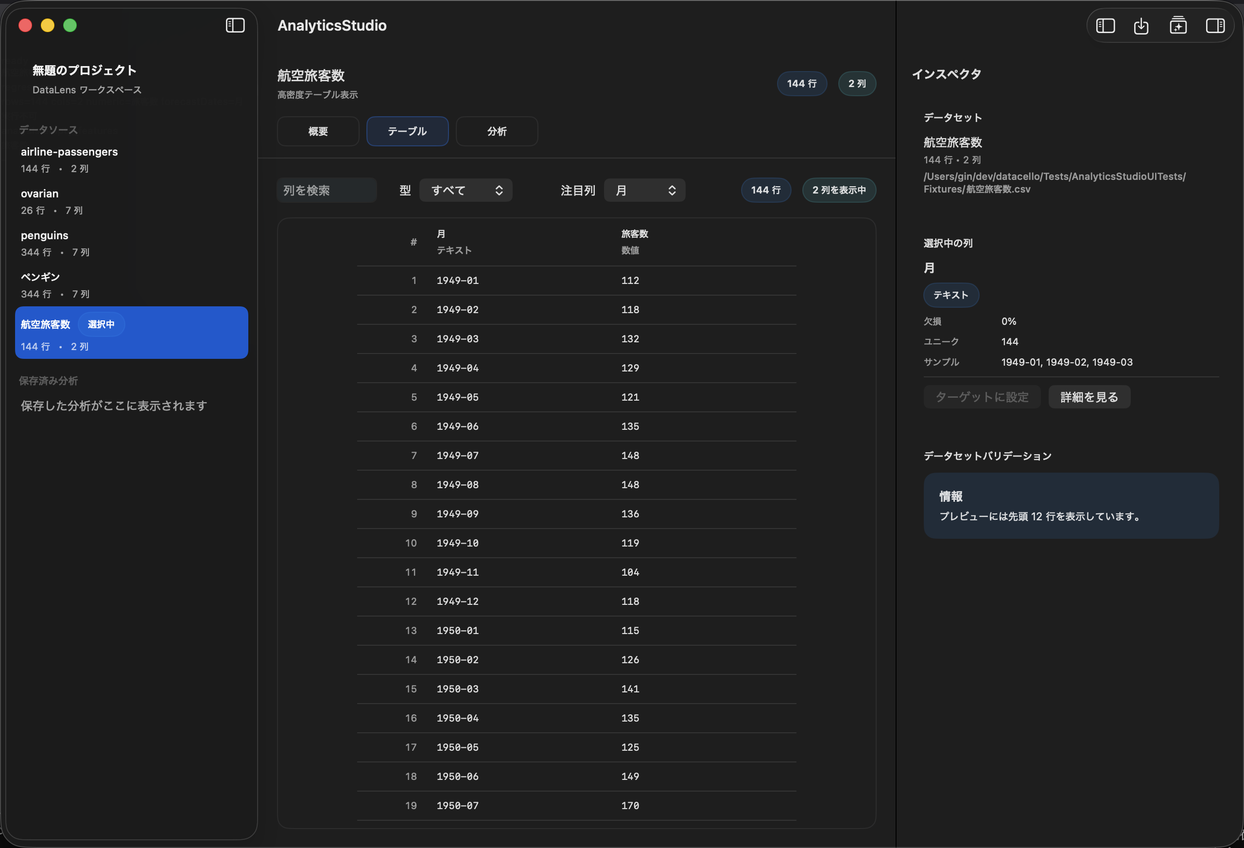Click the value 121 in row 5

tap(630, 397)
